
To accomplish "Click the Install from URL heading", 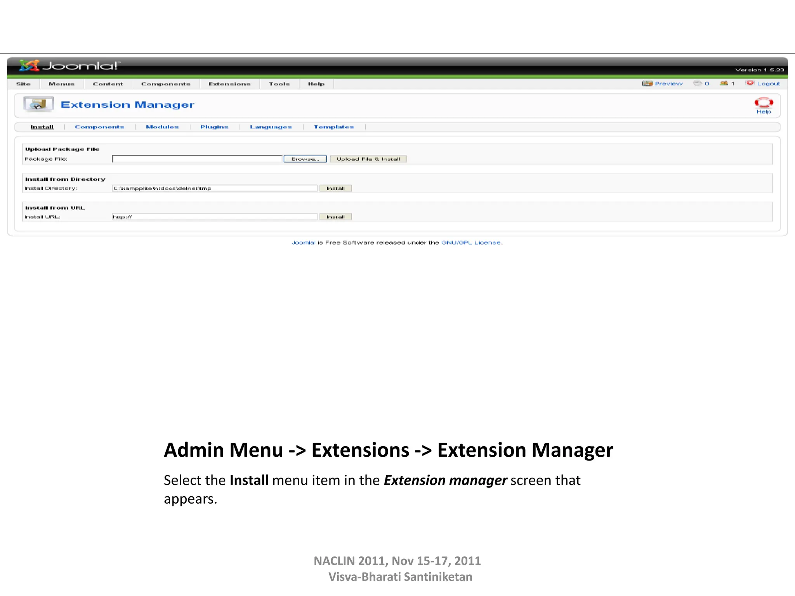I will [x=55, y=208].
